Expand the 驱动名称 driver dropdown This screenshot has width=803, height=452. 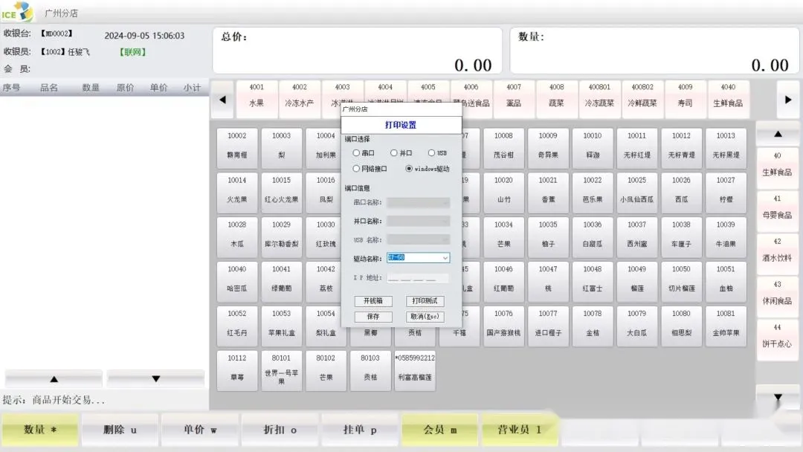click(445, 258)
